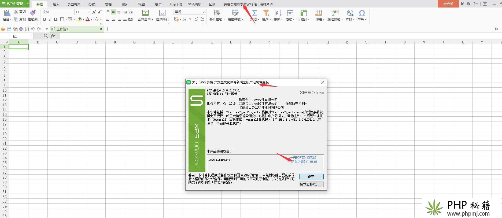The image size is (502, 218).
Task: Select the 工作簿1 document tab
Action: pyautogui.click(x=77, y=29)
